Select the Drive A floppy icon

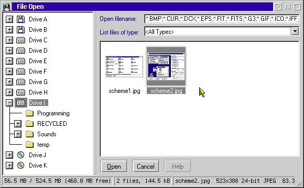(x=20, y=19)
